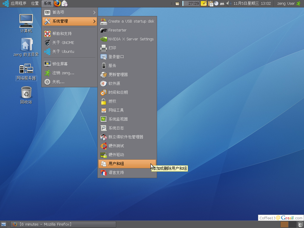Viewport: 304px width, 228px height.
Task: Click the coffee cup applet in top panel
Action: tap(178, 4)
